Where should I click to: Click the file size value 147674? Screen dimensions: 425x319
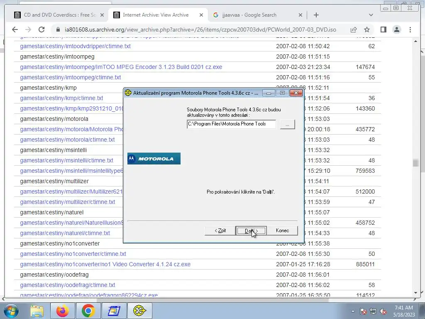(x=365, y=67)
